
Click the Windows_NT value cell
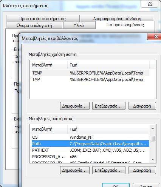point(81,137)
